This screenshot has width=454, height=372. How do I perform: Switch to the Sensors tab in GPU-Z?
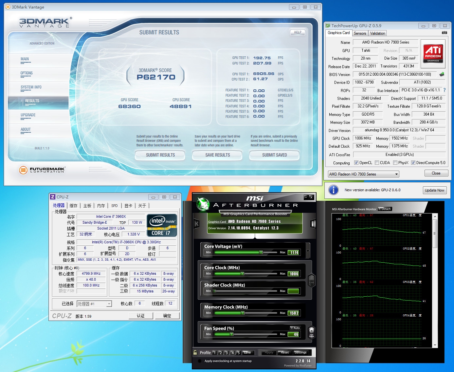[360, 33]
